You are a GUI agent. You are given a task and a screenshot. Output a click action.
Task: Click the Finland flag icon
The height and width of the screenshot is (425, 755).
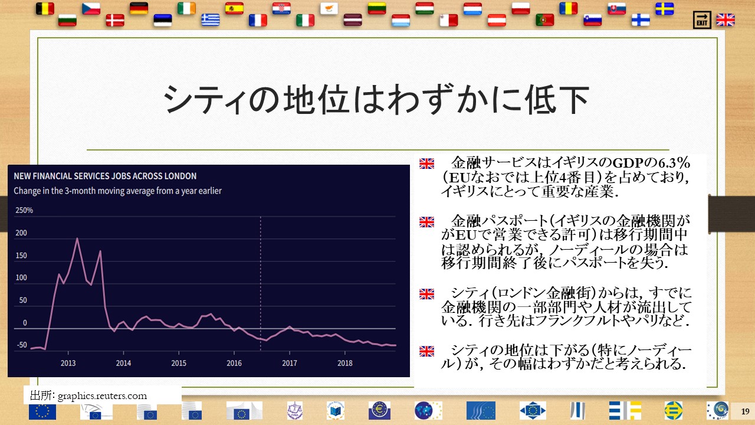point(641,21)
